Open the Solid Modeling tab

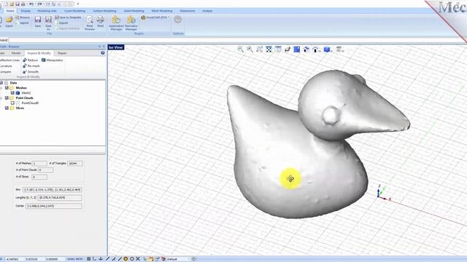(x=134, y=11)
